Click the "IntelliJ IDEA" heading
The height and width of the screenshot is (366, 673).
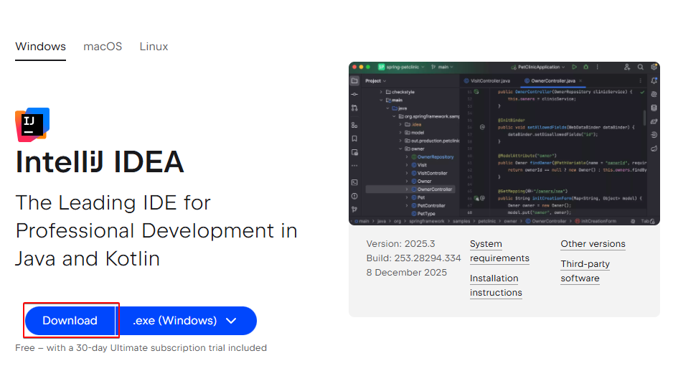pyautogui.click(x=100, y=161)
